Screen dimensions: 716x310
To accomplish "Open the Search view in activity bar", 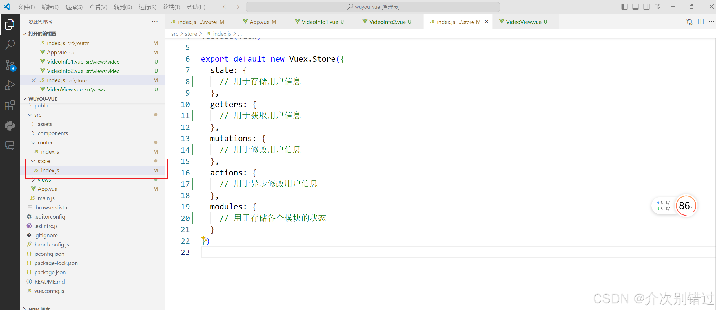I will [10, 44].
